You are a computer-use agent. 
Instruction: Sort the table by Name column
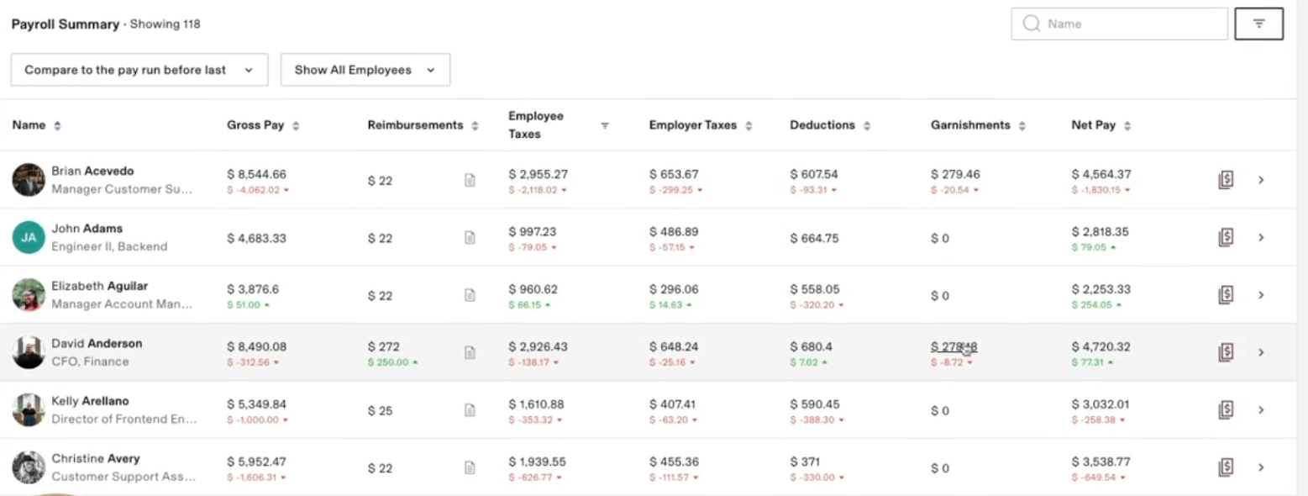(57, 126)
